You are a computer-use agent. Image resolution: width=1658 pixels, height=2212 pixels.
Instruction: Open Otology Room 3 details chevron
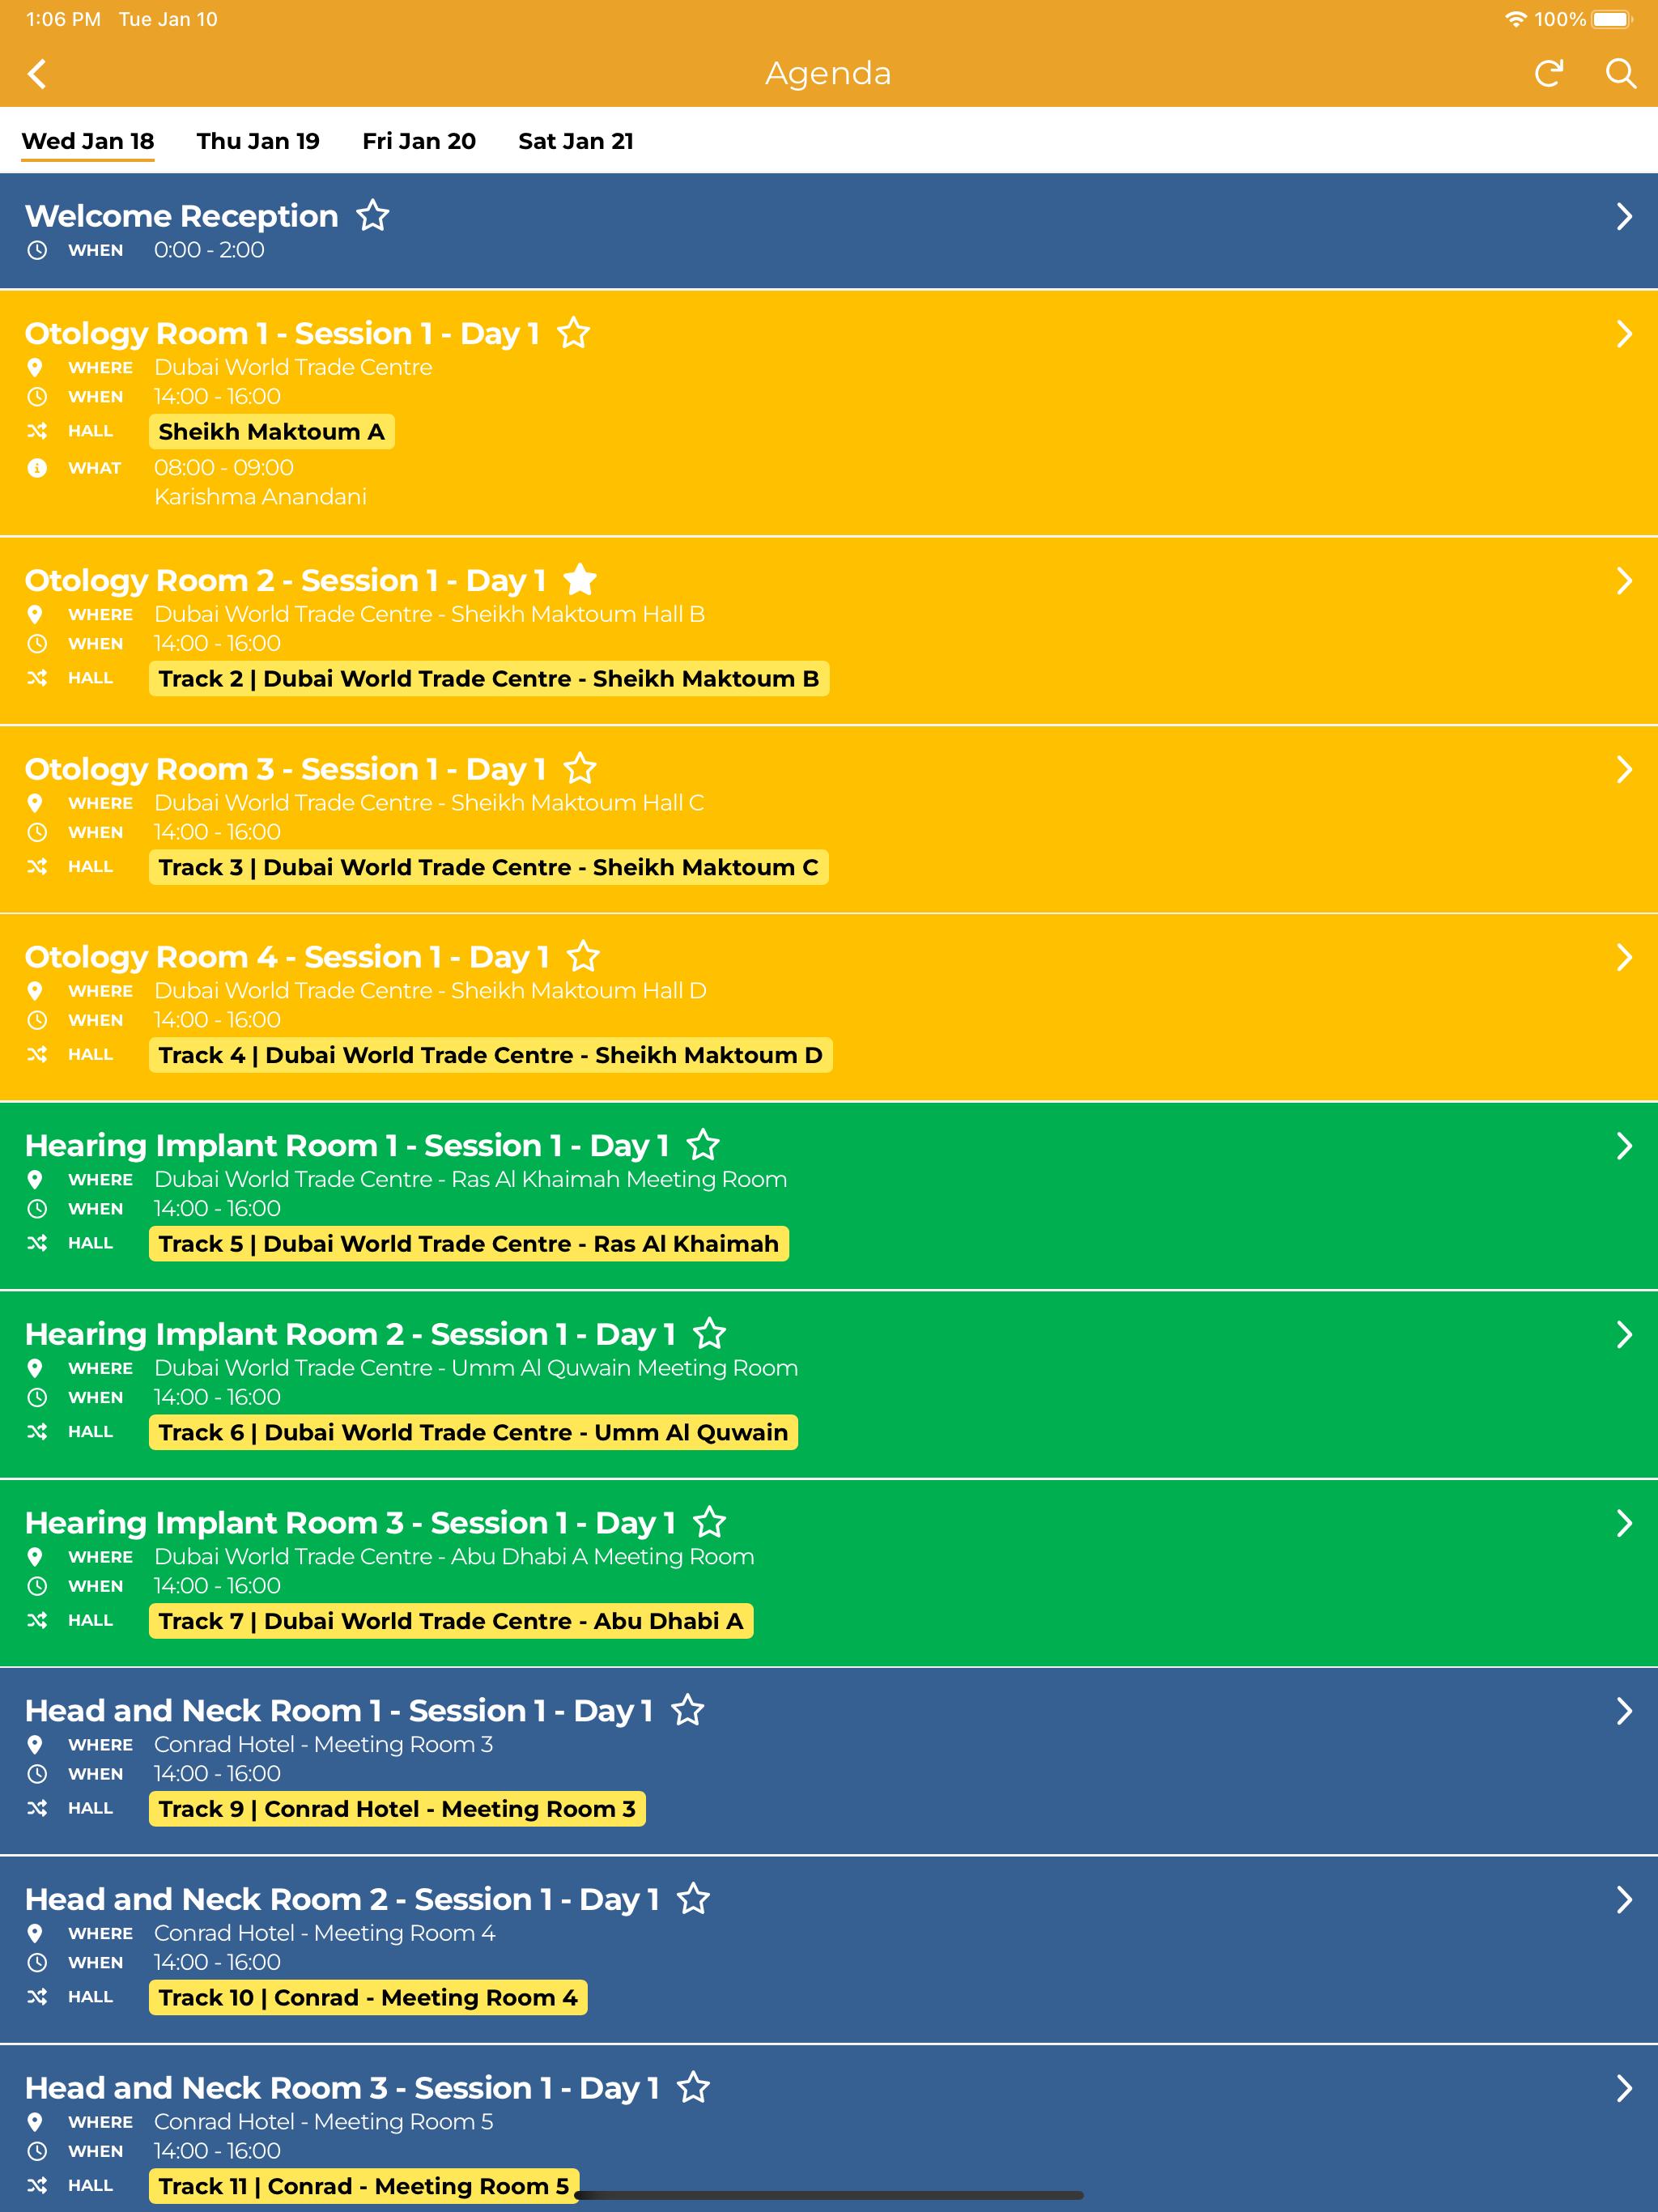(x=1624, y=769)
